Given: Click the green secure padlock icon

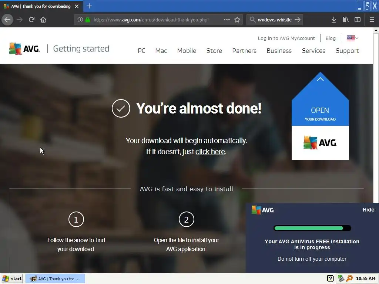Looking at the screenshot, I should pyautogui.click(x=88, y=20).
